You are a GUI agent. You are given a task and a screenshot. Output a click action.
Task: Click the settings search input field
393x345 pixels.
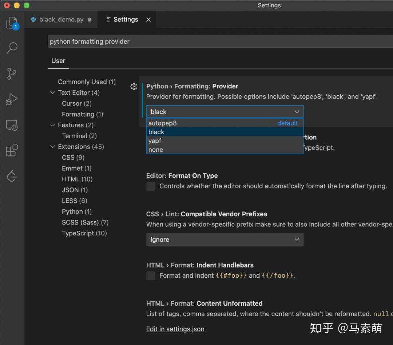tap(218, 41)
